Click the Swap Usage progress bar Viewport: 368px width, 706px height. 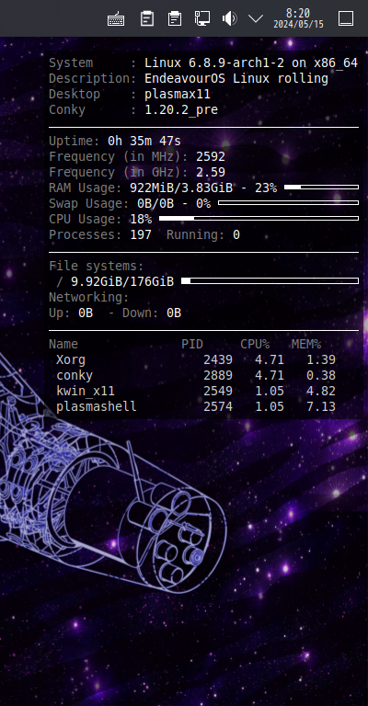pos(288,203)
